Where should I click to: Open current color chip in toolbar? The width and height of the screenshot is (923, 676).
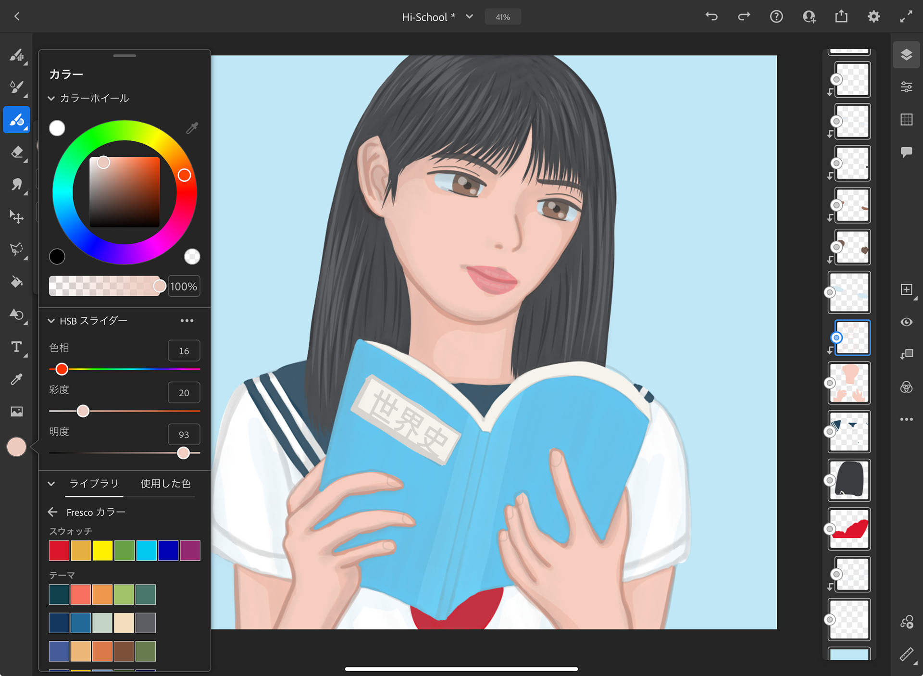tap(16, 447)
